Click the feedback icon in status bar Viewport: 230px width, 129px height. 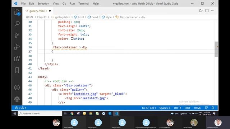[x=206, y=108]
